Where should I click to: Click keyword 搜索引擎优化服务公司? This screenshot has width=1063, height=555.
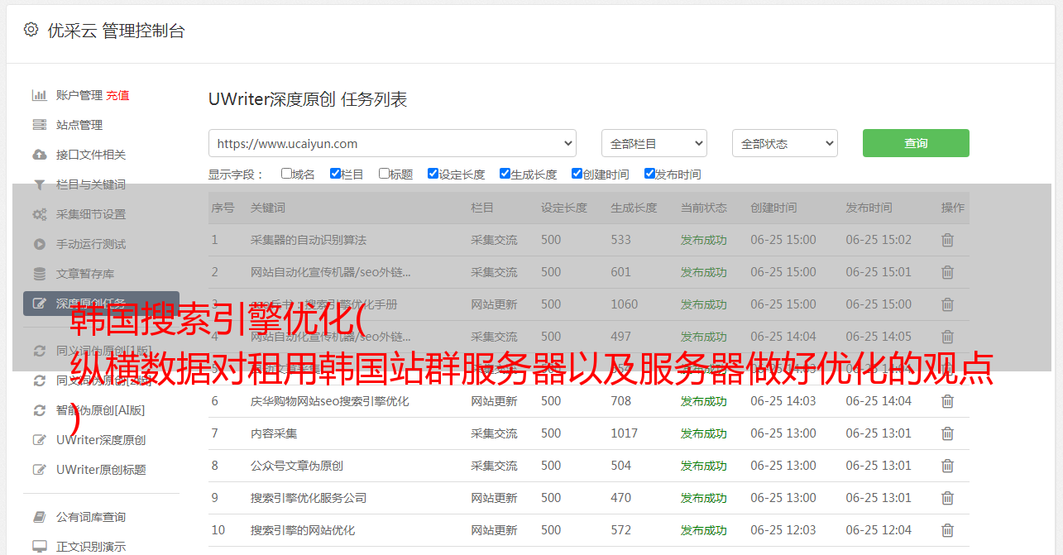[309, 498]
